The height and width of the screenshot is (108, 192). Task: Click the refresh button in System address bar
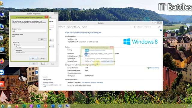(x=134, y=27)
